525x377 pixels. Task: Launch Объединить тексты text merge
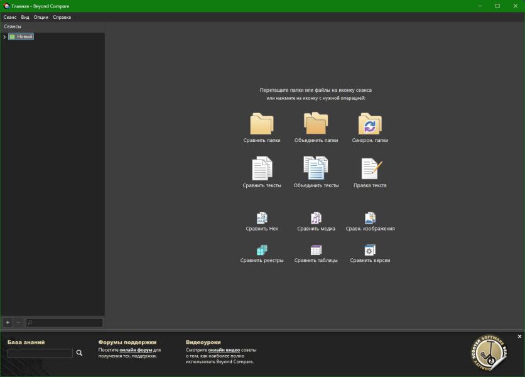(x=316, y=169)
